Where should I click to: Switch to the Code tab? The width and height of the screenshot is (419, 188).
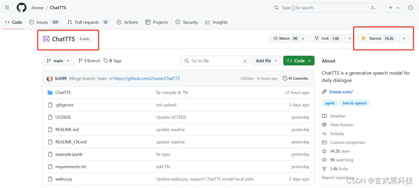pos(13,22)
